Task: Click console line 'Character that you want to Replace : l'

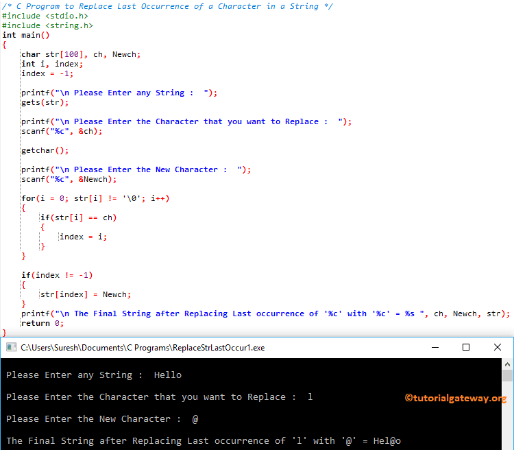Action: pyautogui.click(x=159, y=397)
